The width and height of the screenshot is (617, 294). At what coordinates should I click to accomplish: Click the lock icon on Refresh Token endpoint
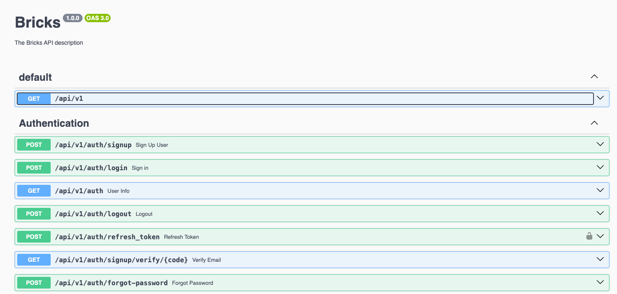pyautogui.click(x=589, y=235)
